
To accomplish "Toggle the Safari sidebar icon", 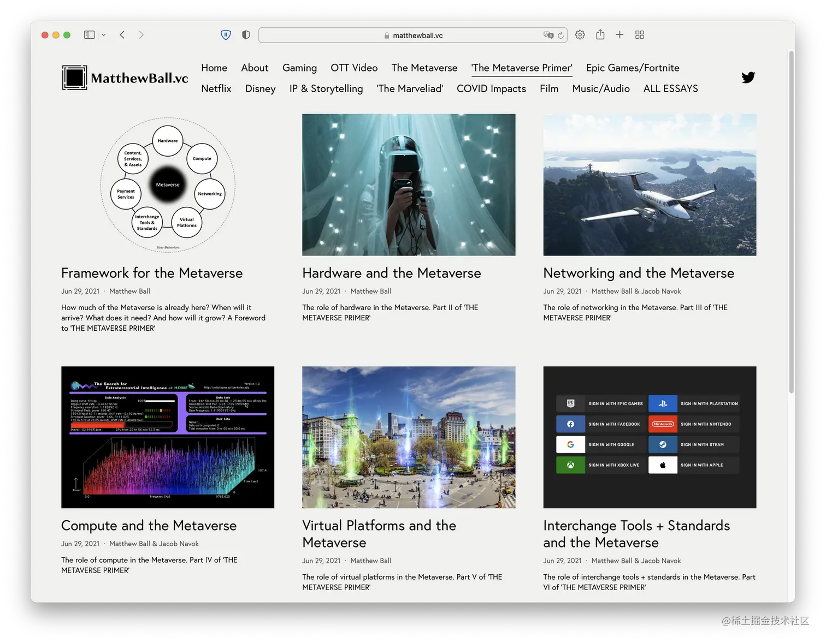I will pos(89,35).
